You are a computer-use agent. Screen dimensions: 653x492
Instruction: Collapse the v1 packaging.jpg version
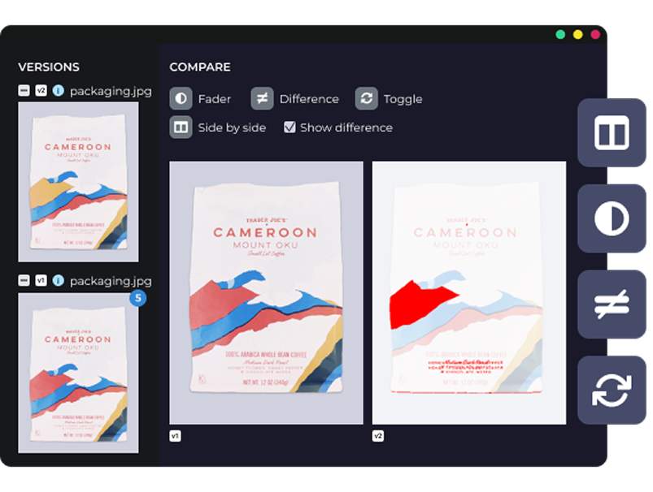pos(24,281)
